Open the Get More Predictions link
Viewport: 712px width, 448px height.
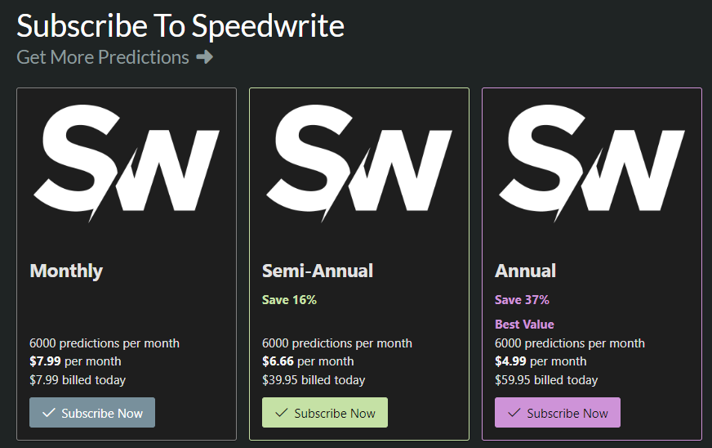pyautogui.click(x=103, y=57)
